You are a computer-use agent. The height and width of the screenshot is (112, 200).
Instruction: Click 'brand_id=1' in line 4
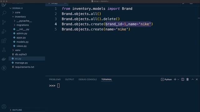coord(116,24)
